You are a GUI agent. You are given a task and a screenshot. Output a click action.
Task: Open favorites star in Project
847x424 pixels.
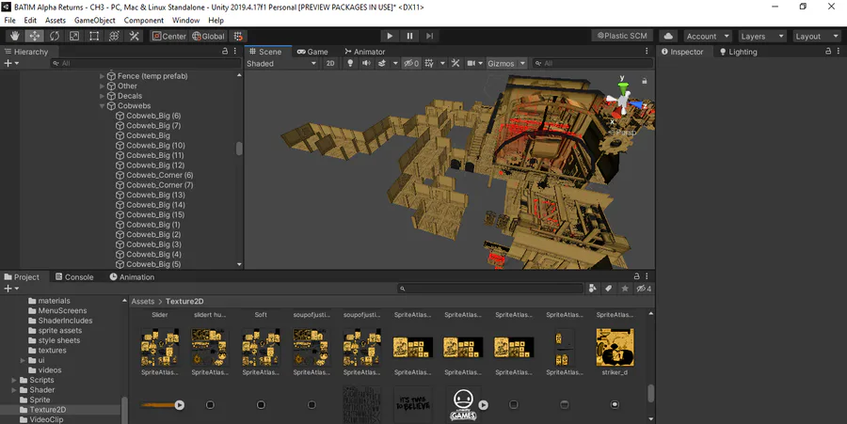[x=625, y=289]
